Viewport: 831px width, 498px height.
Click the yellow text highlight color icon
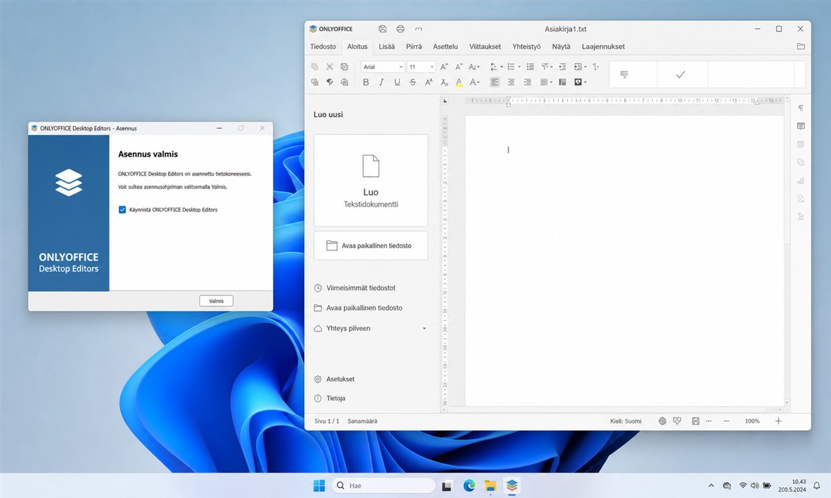tap(458, 82)
